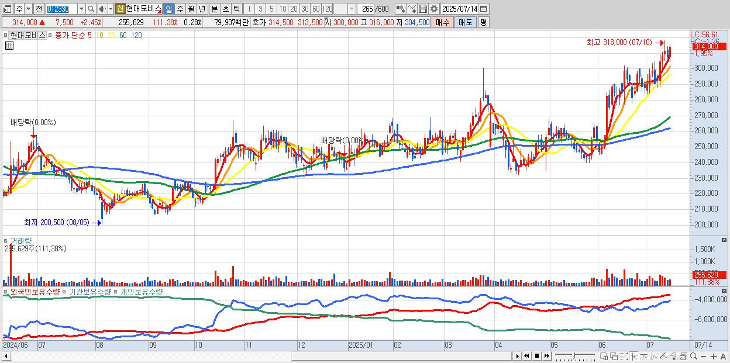Select the 주 weekly period button

click(x=180, y=9)
